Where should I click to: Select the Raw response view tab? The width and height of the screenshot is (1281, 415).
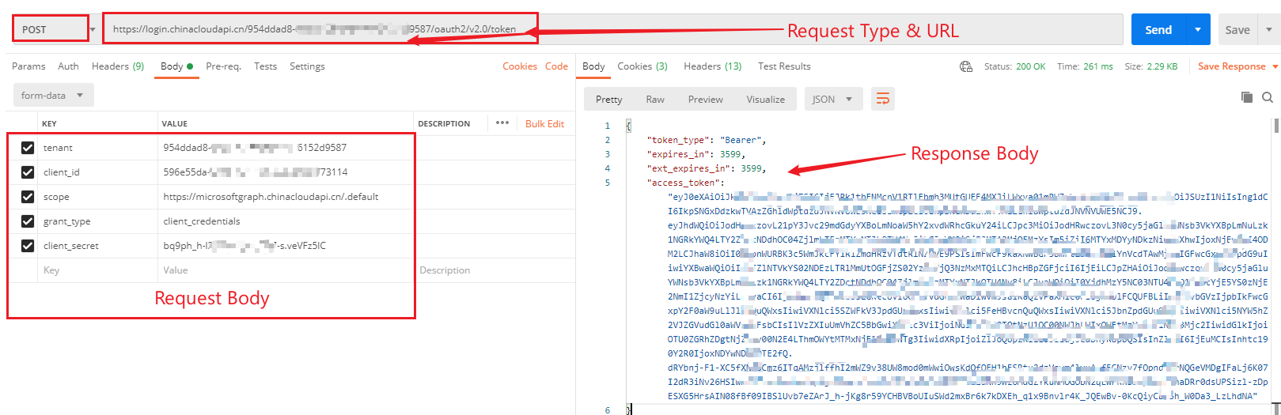pyautogui.click(x=655, y=99)
